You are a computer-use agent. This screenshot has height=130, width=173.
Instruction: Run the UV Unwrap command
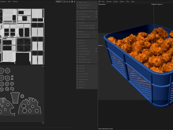pyautogui.click(x=86, y=14)
